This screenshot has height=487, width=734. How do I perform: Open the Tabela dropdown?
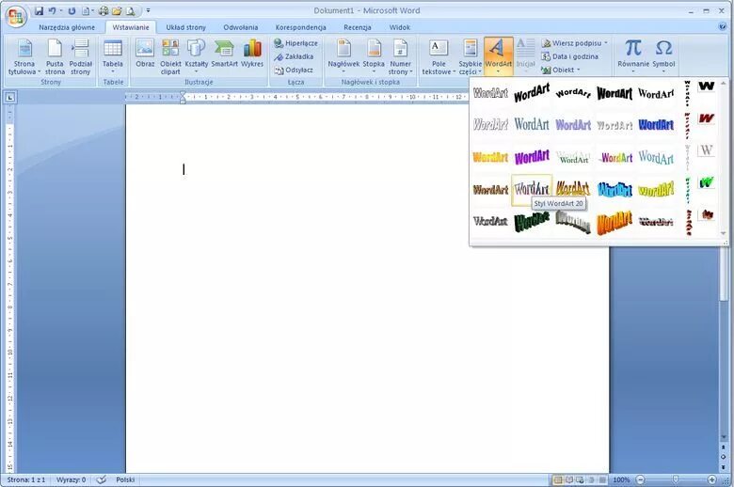pos(113,57)
